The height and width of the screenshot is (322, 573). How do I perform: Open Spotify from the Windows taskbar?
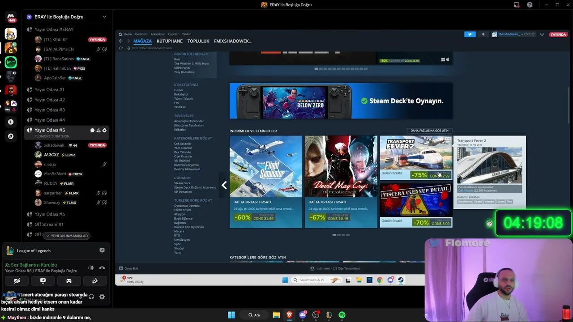coord(342,315)
